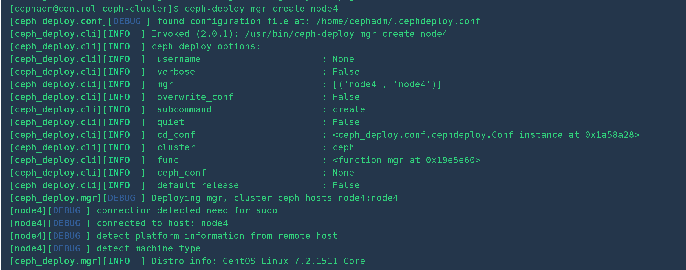Click the version text "(2.0.1):"

[x=217, y=34]
